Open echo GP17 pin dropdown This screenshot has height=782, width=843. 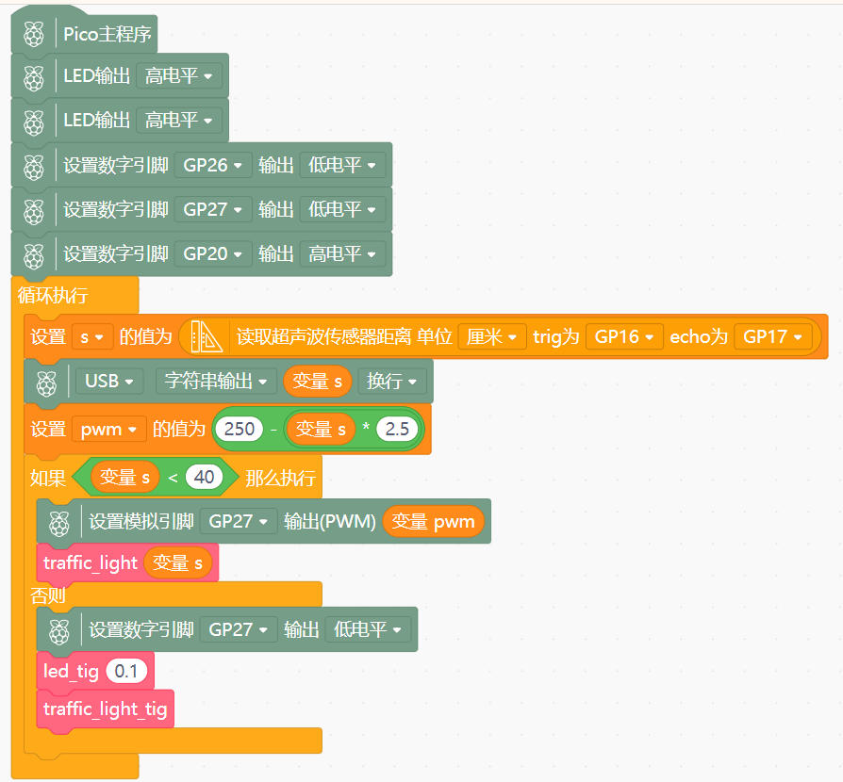772,336
